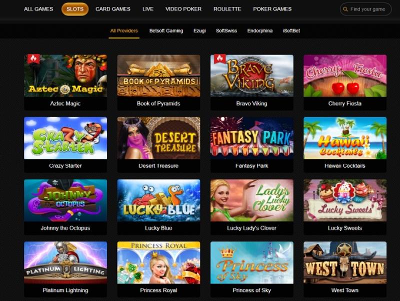The width and height of the screenshot is (400, 301).
Task: Open the Crazy Starter game image
Action: click(x=65, y=138)
